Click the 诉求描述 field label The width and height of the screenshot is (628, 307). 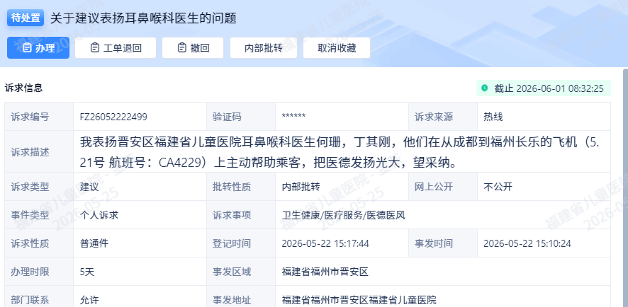click(x=30, y=152)
